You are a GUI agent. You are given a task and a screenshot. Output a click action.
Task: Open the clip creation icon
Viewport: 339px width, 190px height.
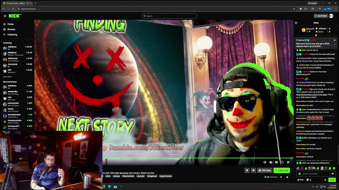tap(270, 162)
